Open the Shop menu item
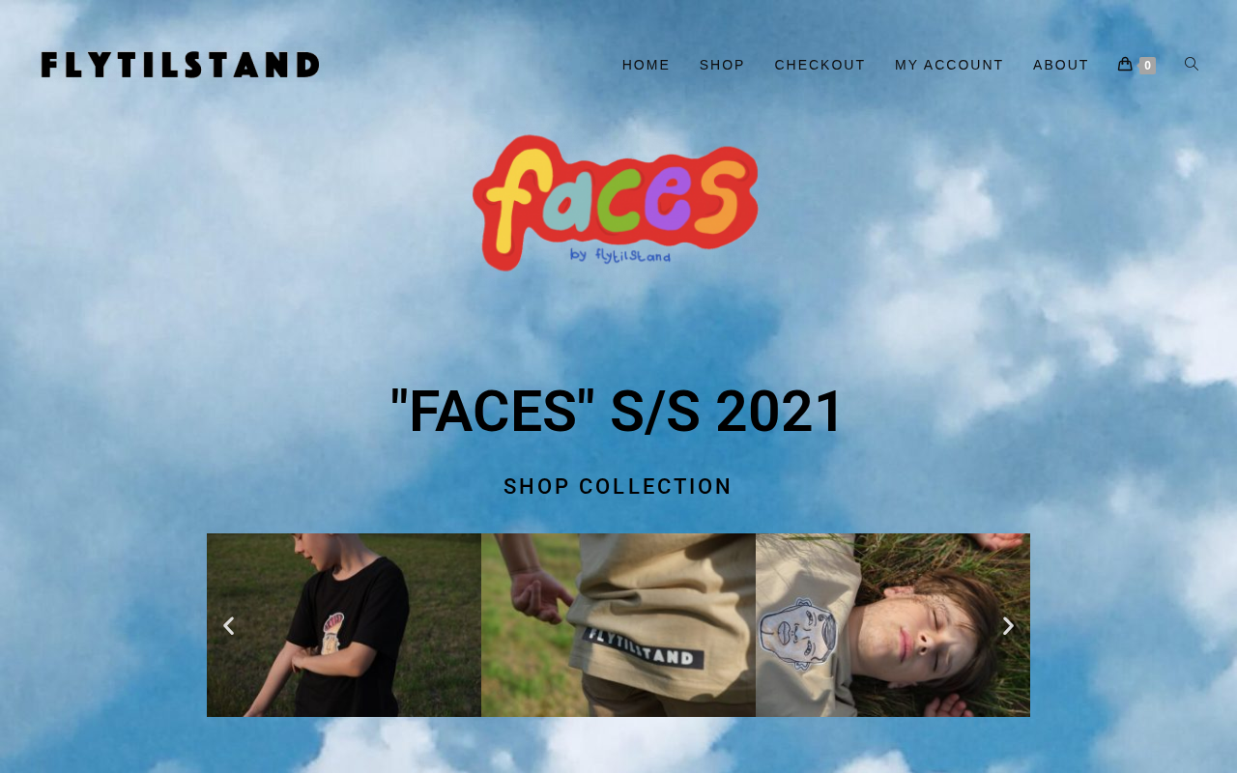Viewport: 1237px width, 773px height. (722, 65)
